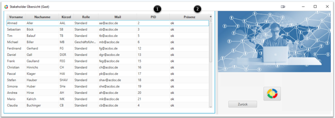Select the Claudia Buchinger row
This screenshot has height=118, width=335.
[108, 105]
